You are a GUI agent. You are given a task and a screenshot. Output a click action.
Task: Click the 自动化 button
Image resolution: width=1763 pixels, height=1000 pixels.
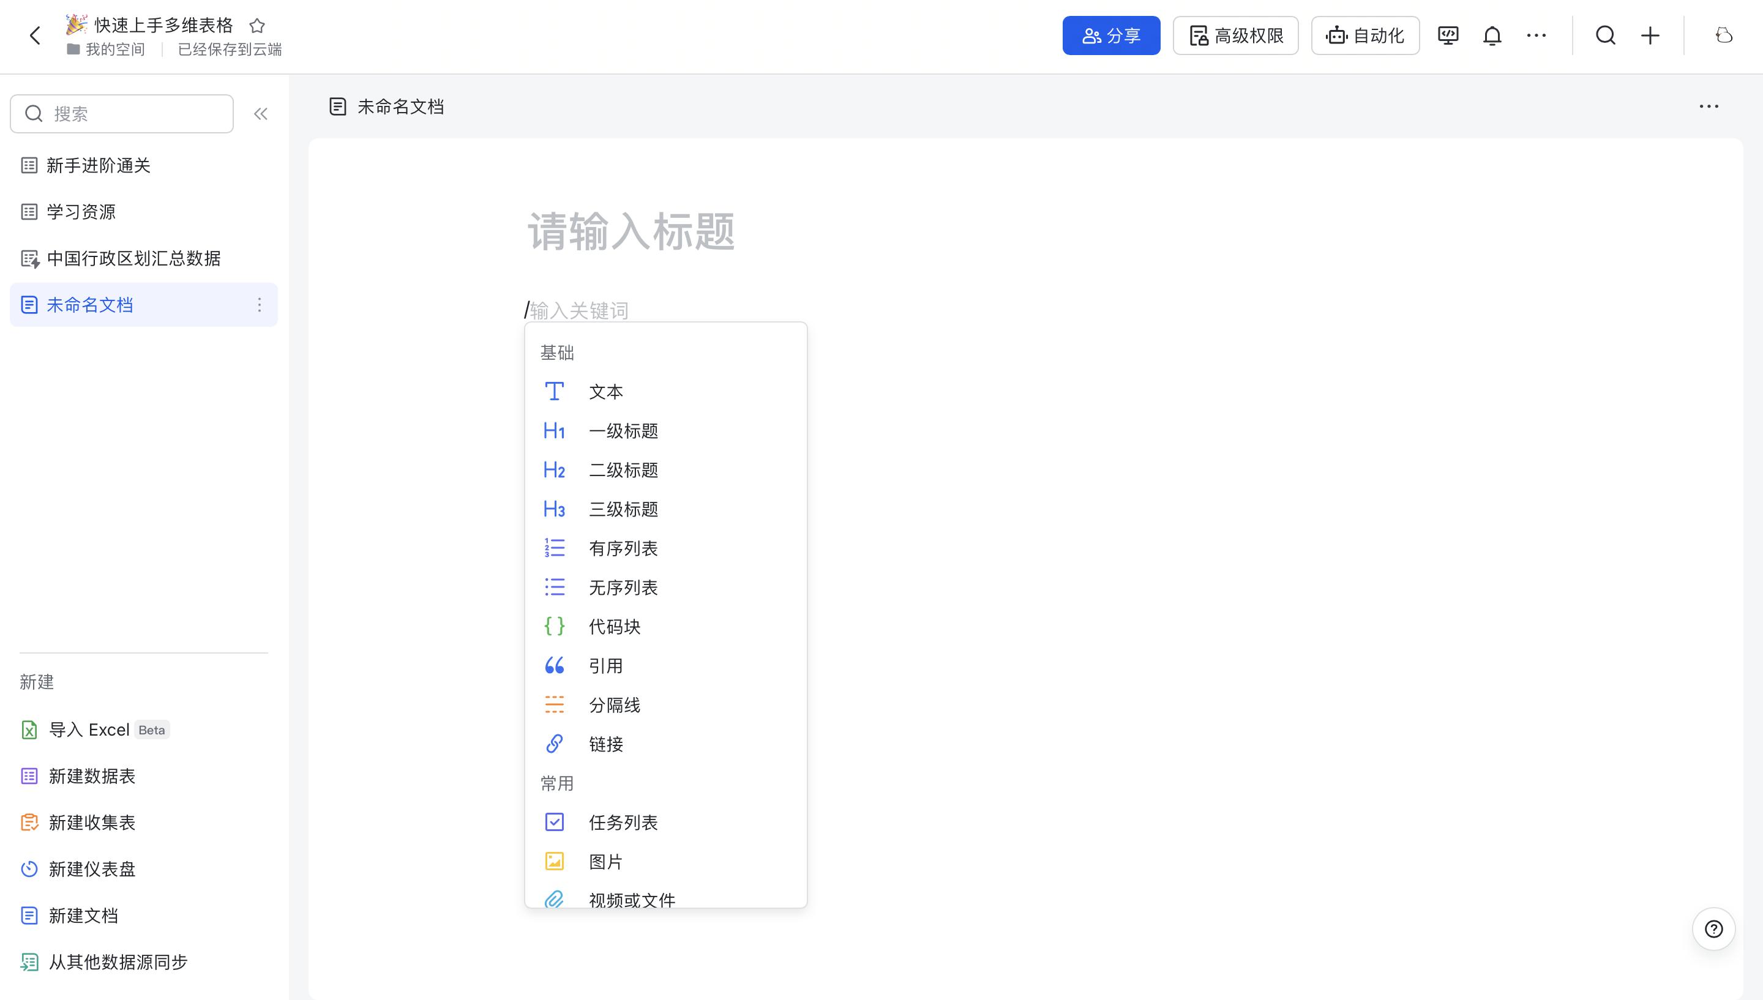[1364, 35]
